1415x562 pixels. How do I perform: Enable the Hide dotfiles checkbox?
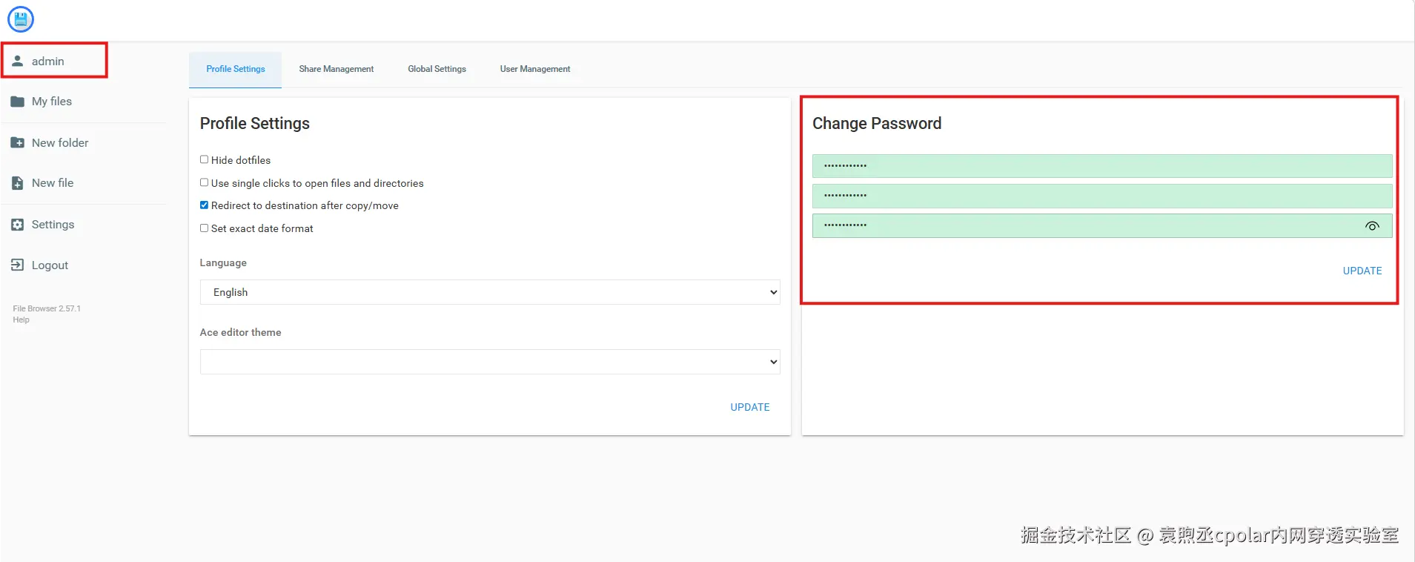click(x=205, y=159)
